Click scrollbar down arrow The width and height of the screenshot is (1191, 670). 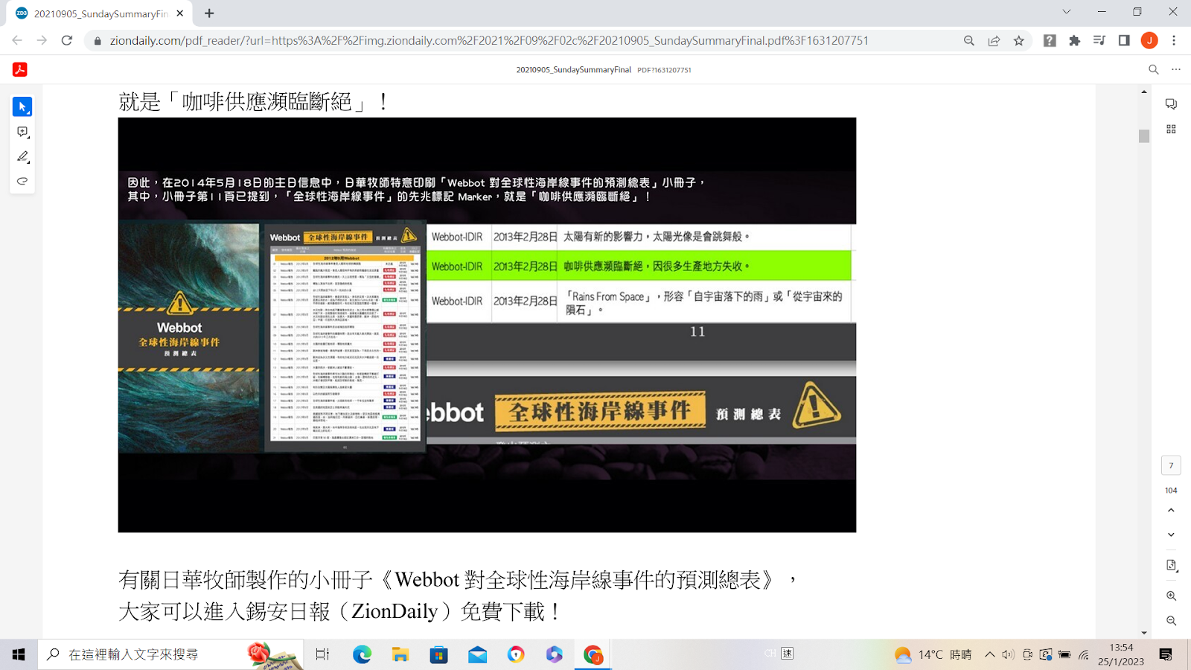pyautogui.click(x=1144, y=633)
